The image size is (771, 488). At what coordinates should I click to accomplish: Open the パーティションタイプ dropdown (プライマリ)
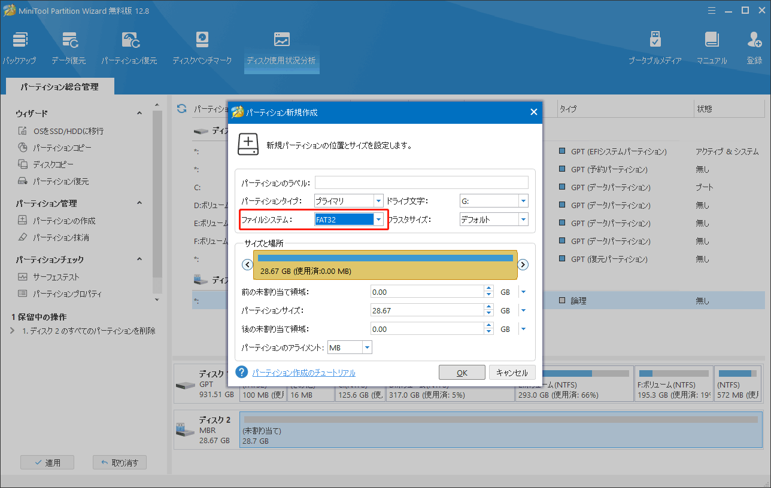pos(378,201)
